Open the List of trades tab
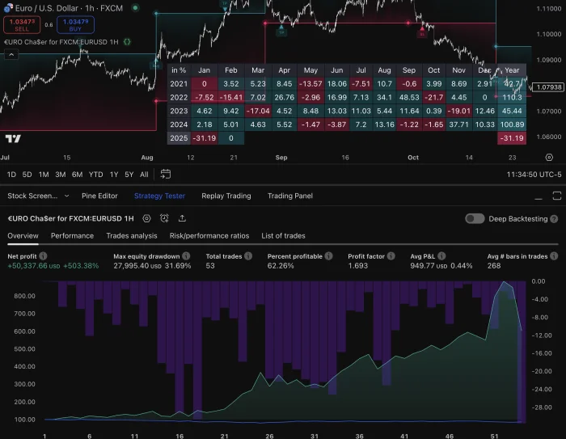Image resolution: width=566 pixels, height=439 pixels. [x=283, y=236]
